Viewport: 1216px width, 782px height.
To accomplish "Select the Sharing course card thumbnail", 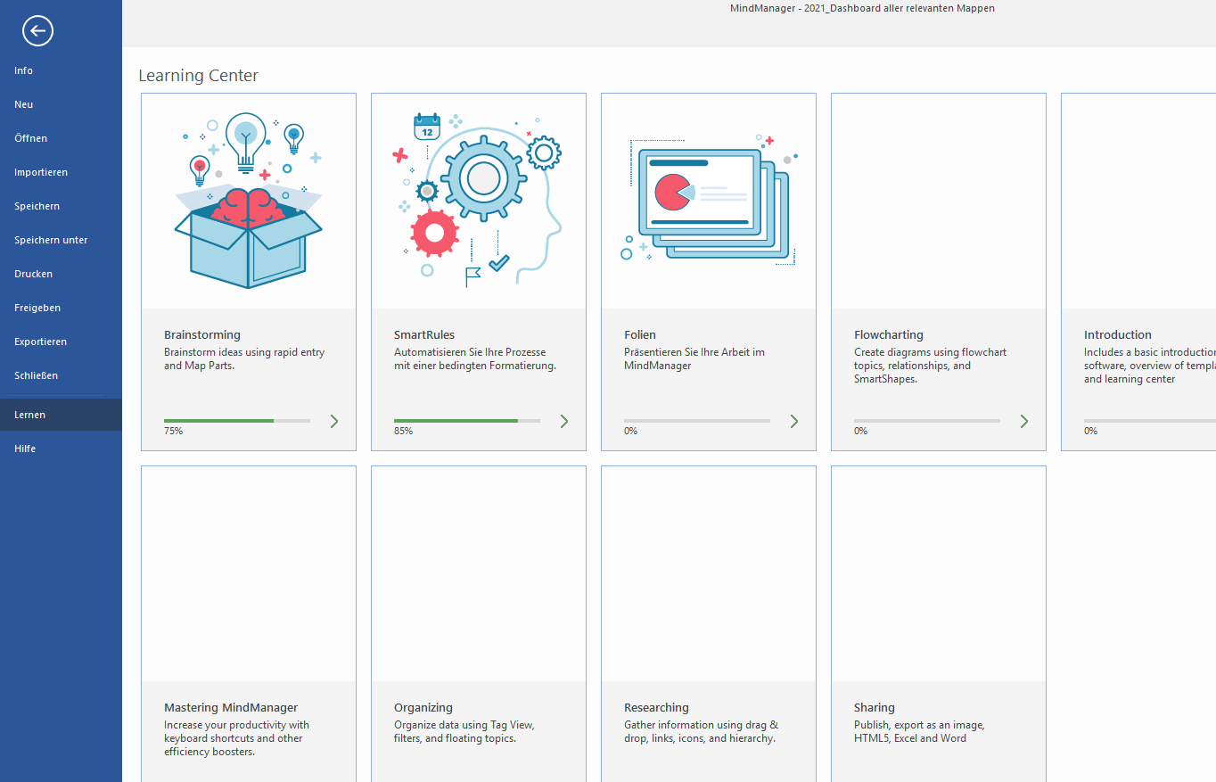I will pyautogui.click(x=938, y=573).
